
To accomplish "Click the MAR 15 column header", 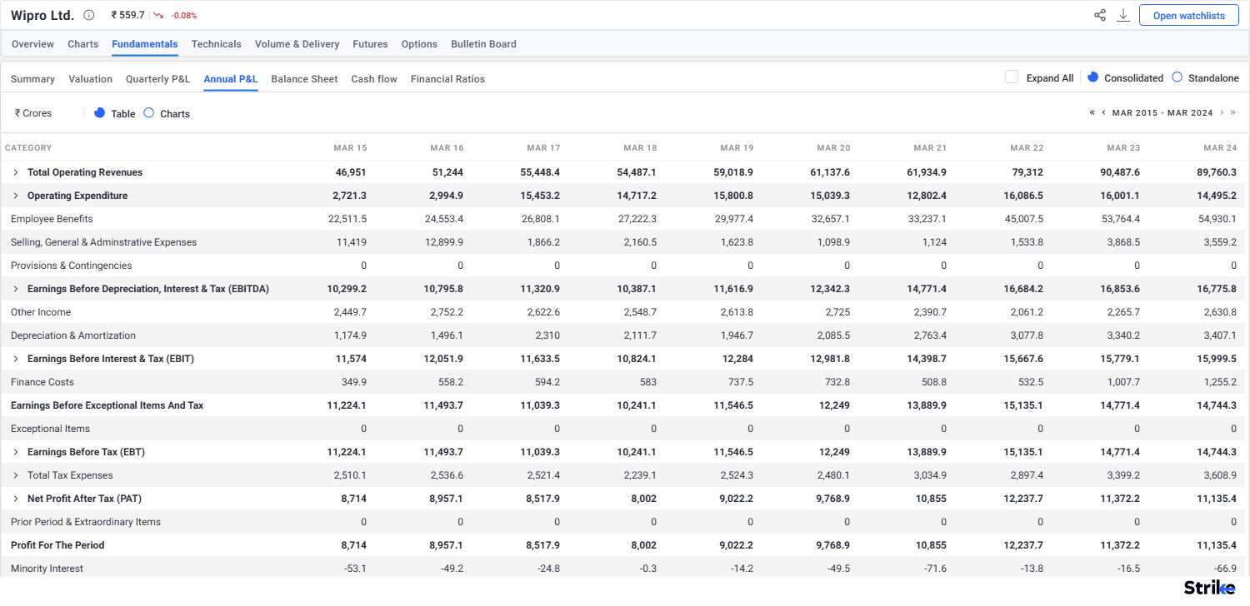I will [x=350, y=148].
